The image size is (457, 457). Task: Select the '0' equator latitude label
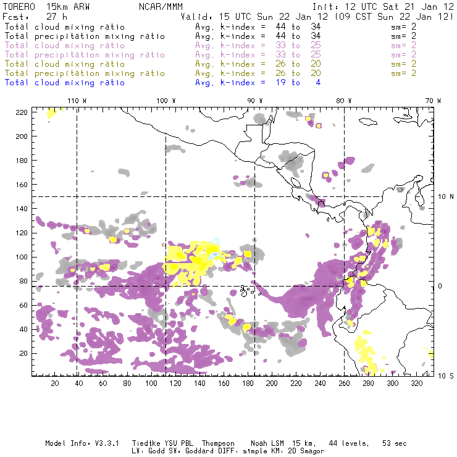[x=440, y=286]
